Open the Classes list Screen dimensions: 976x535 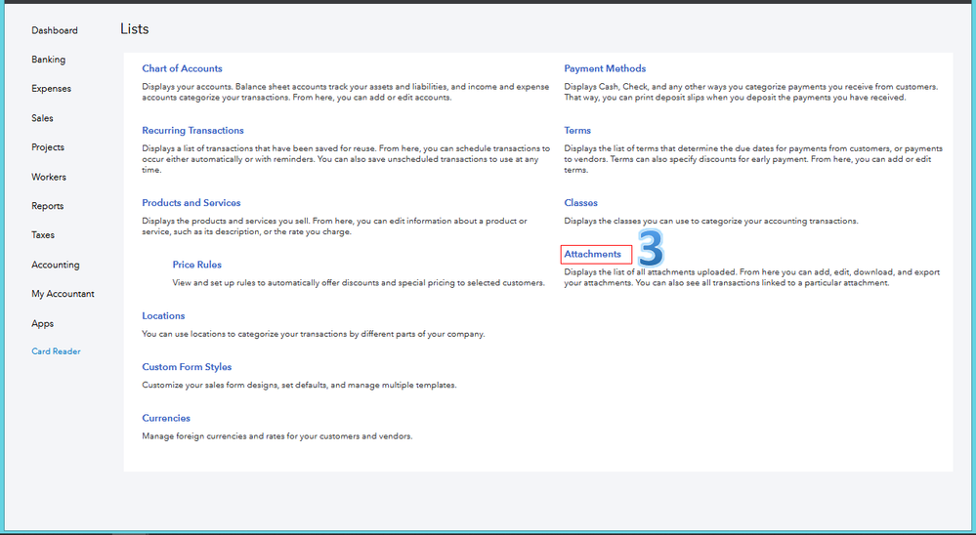click(x=580, y=203)
